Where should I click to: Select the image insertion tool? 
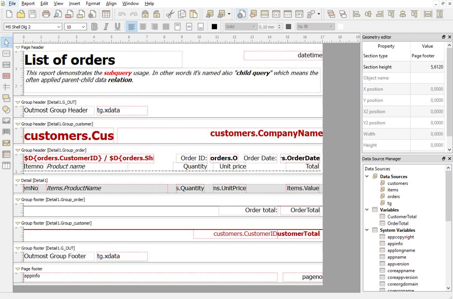[x=6, y=121]
